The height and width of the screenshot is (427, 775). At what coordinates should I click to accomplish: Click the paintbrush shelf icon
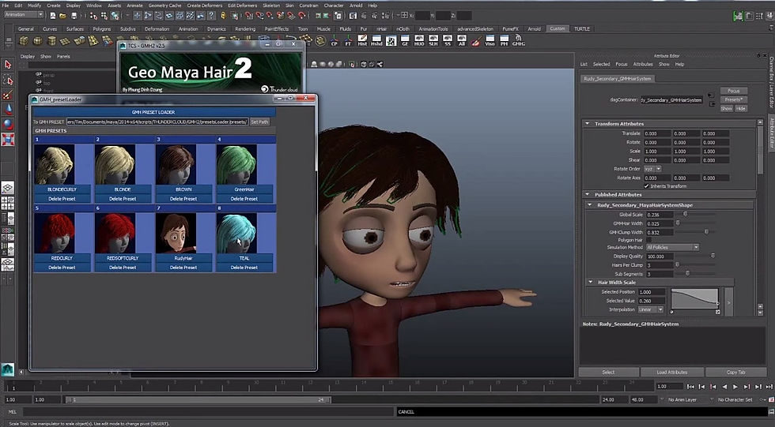coord(475,40)
